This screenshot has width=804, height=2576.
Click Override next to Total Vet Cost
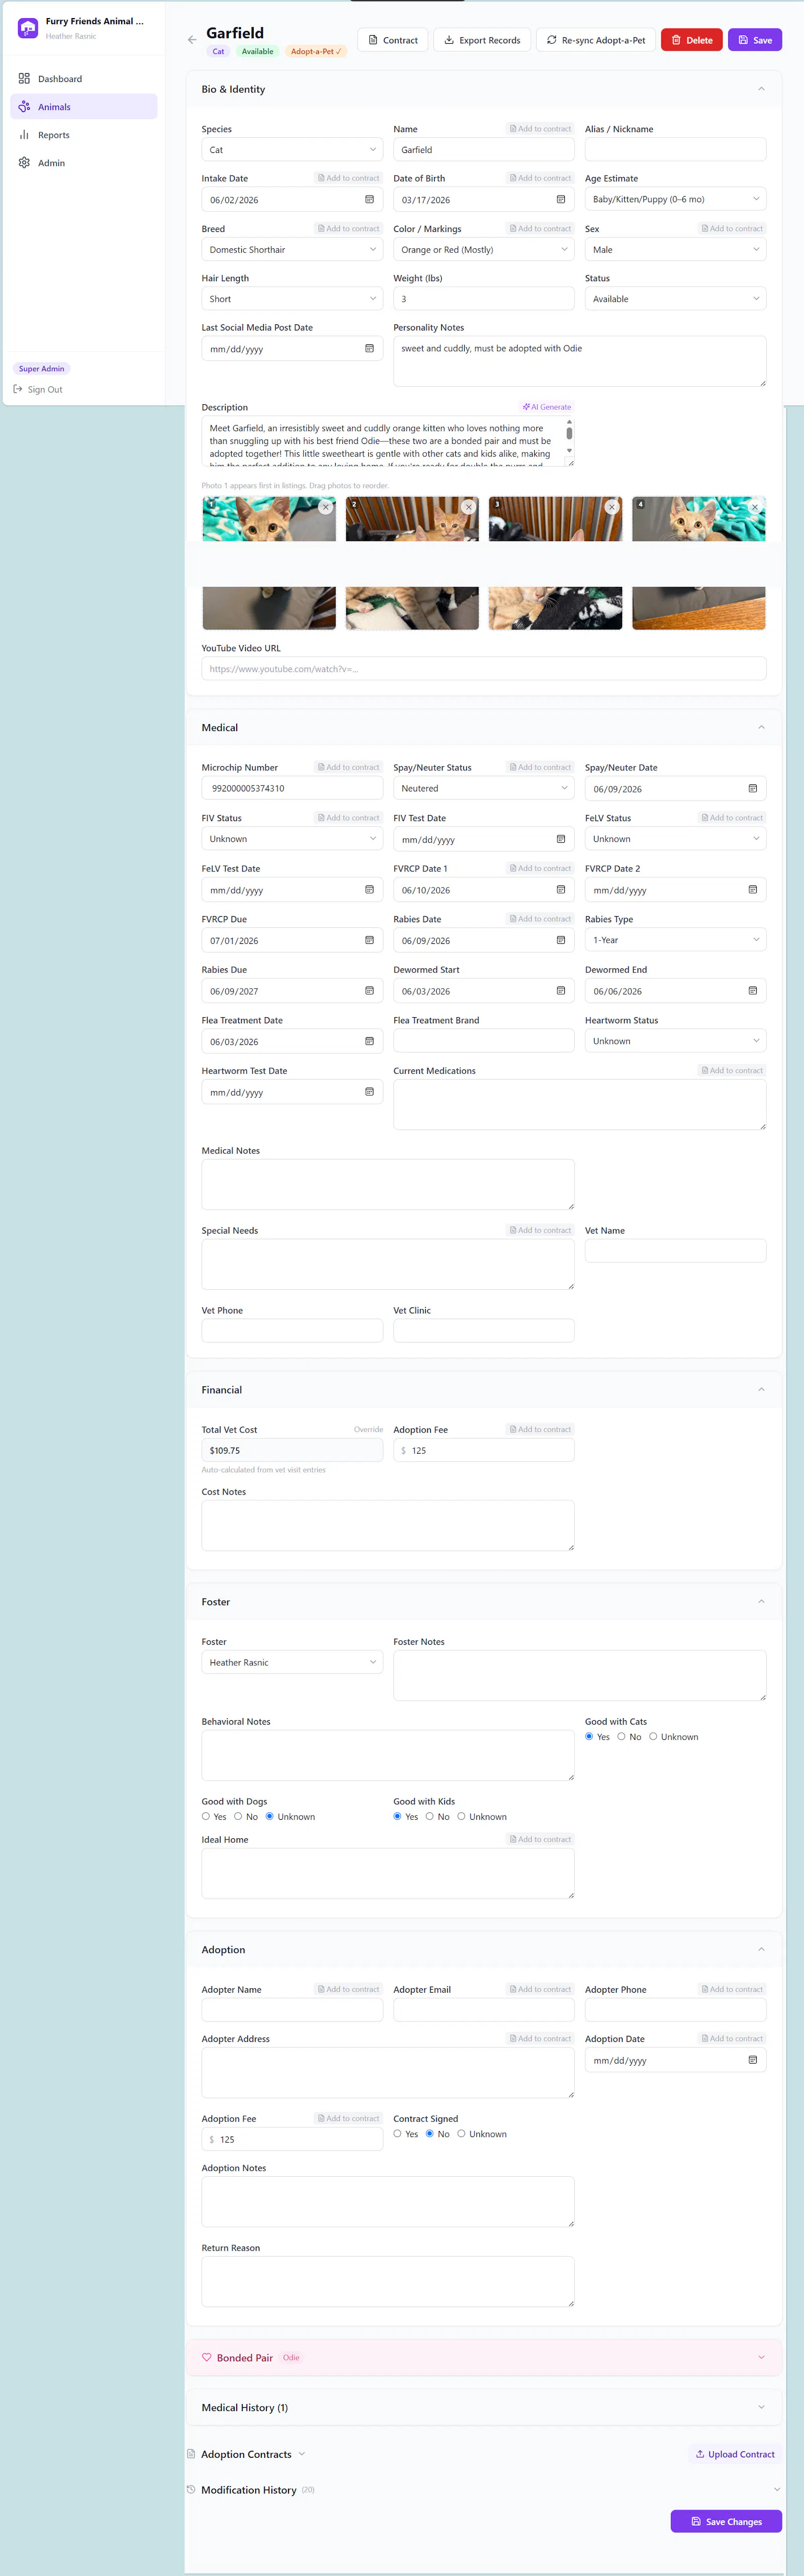coord(367,1430)
